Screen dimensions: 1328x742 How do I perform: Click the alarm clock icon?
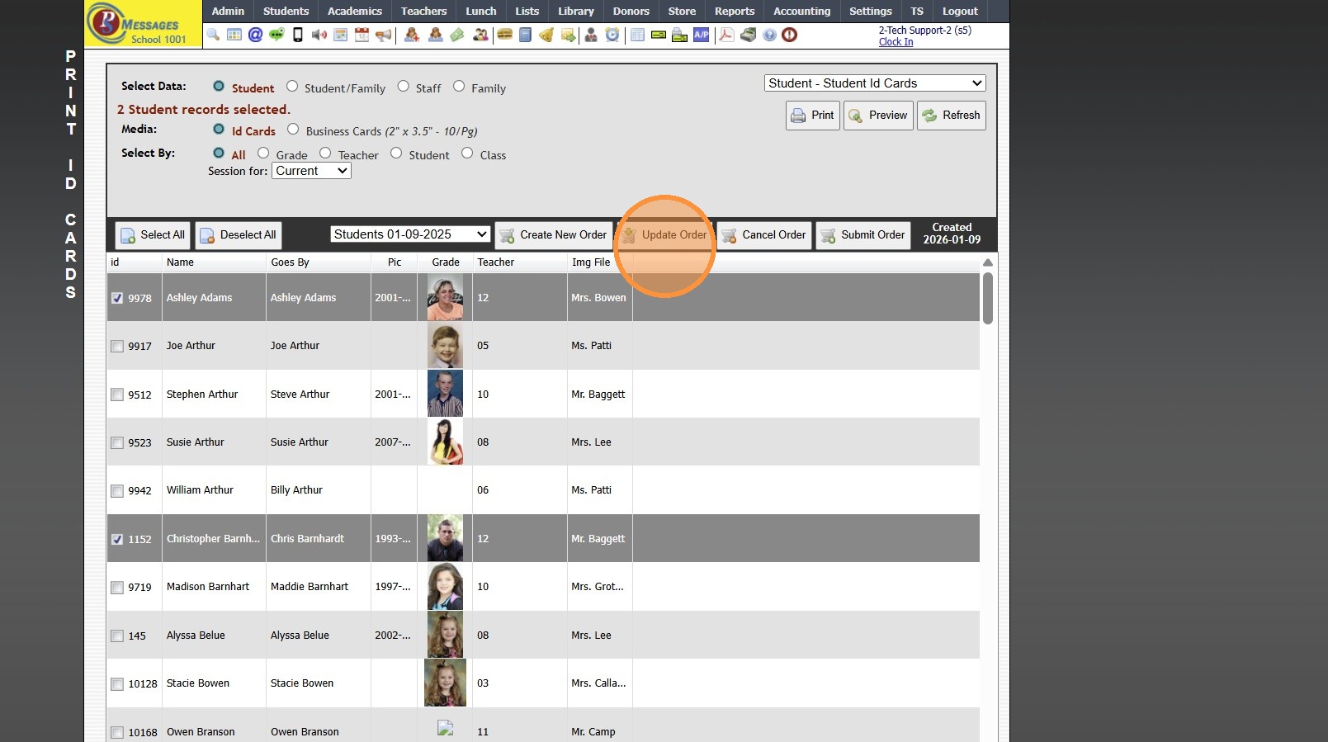tap(612, 35)
